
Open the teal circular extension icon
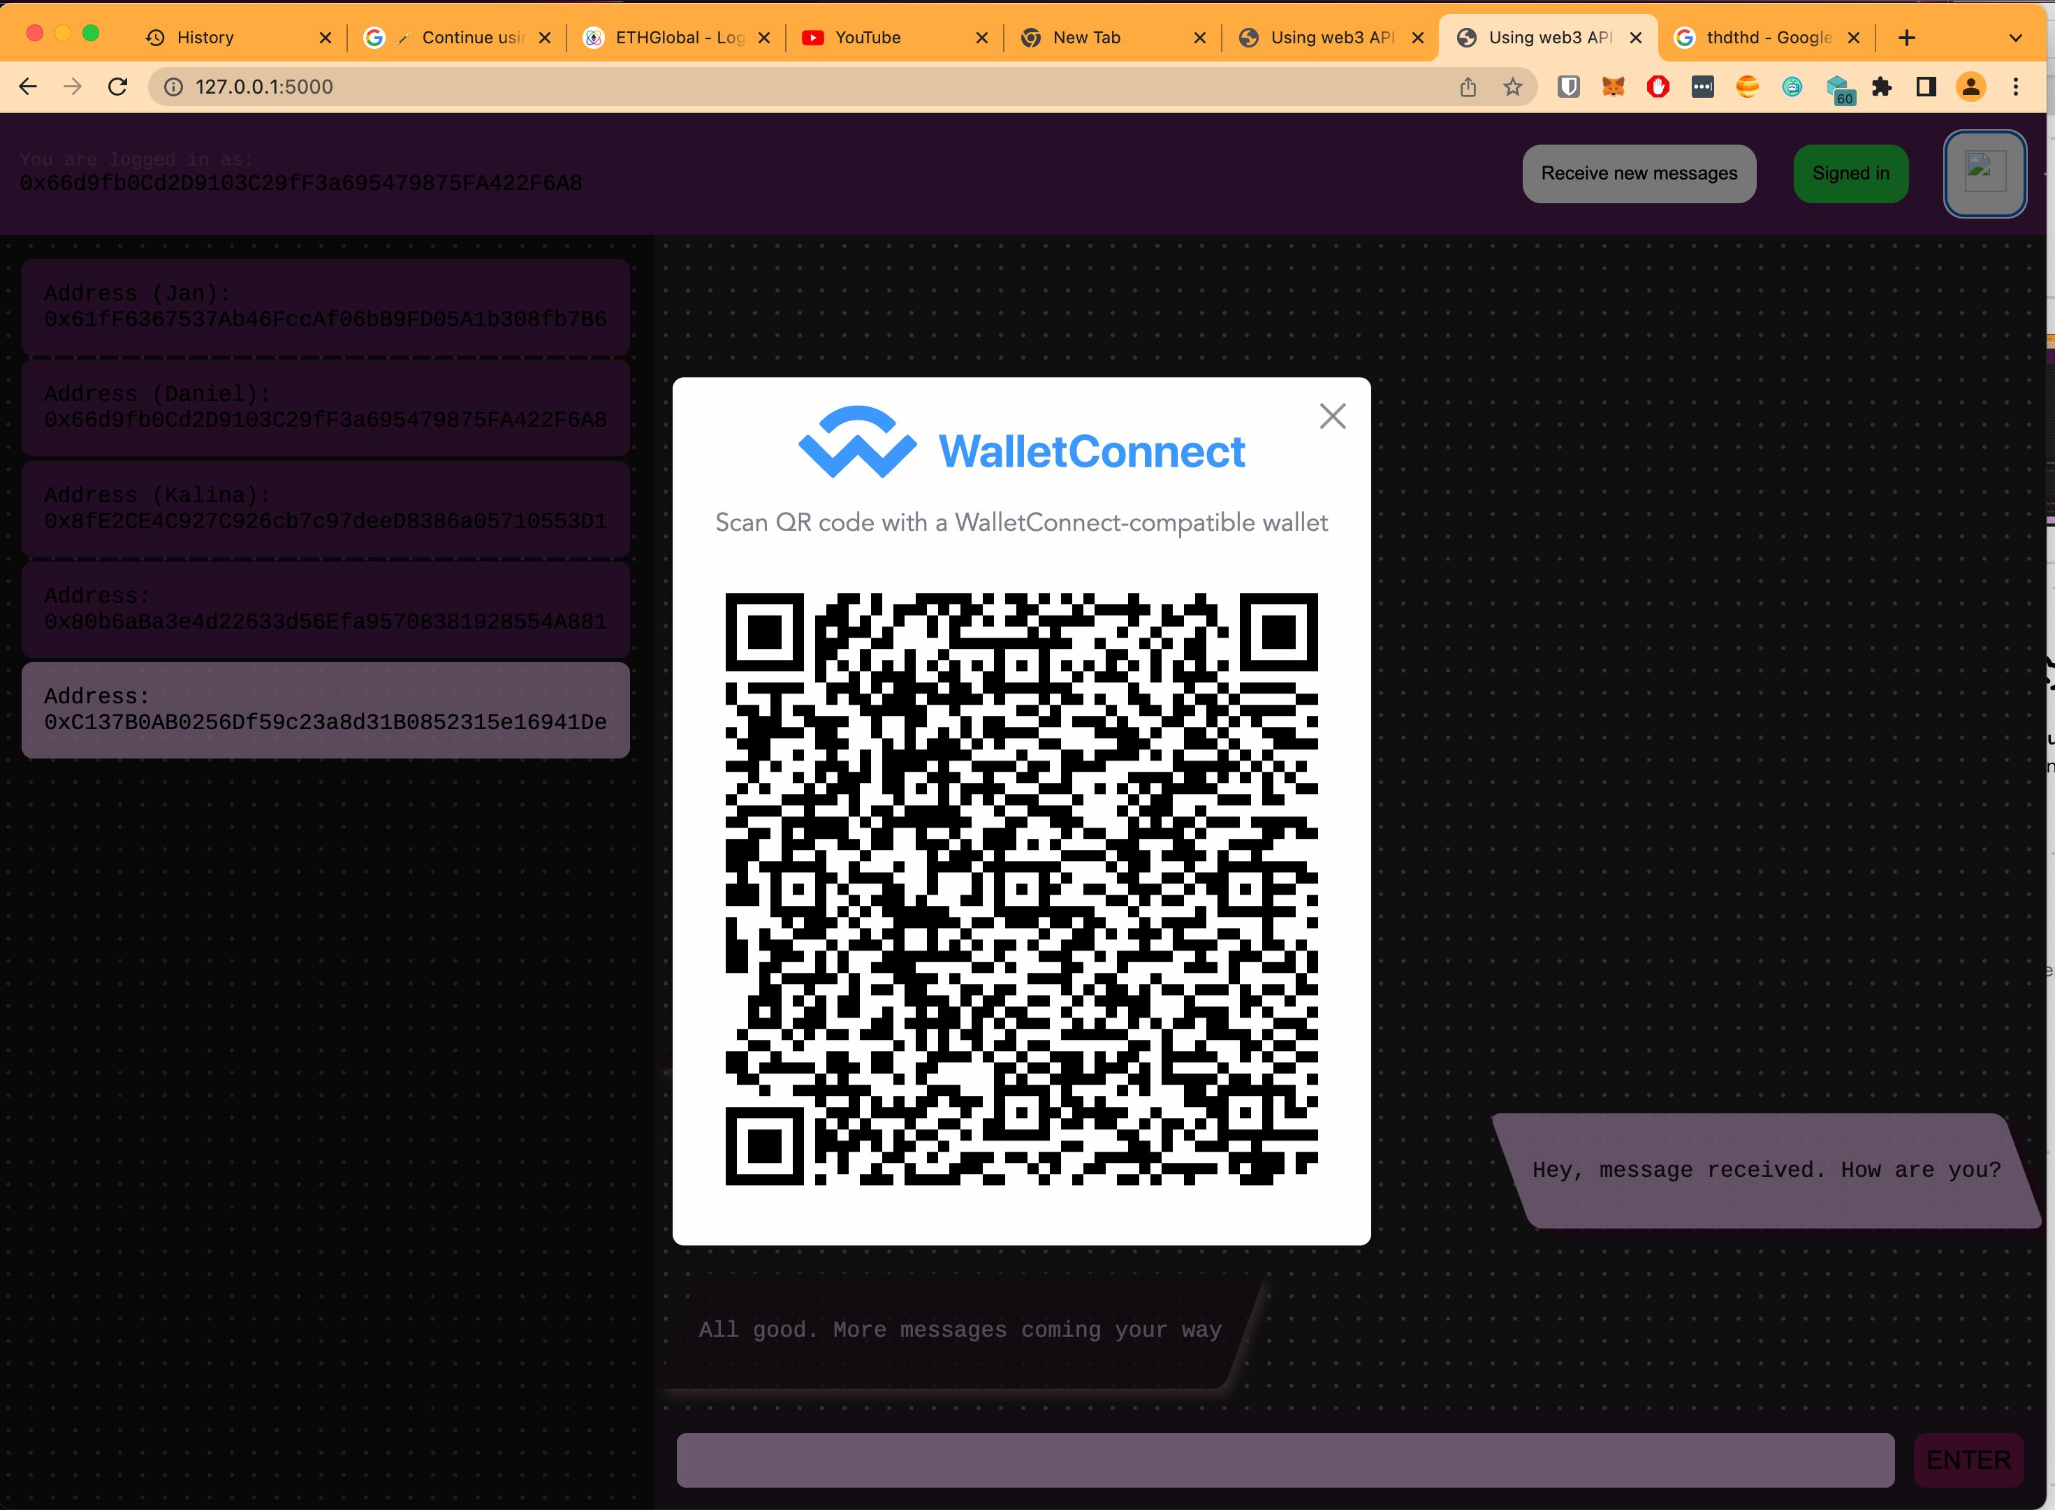[x=1792, y=87]
